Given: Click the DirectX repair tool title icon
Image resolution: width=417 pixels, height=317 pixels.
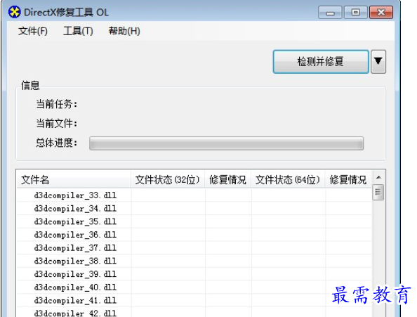Looking at the screenshot, I should point(14,12).
